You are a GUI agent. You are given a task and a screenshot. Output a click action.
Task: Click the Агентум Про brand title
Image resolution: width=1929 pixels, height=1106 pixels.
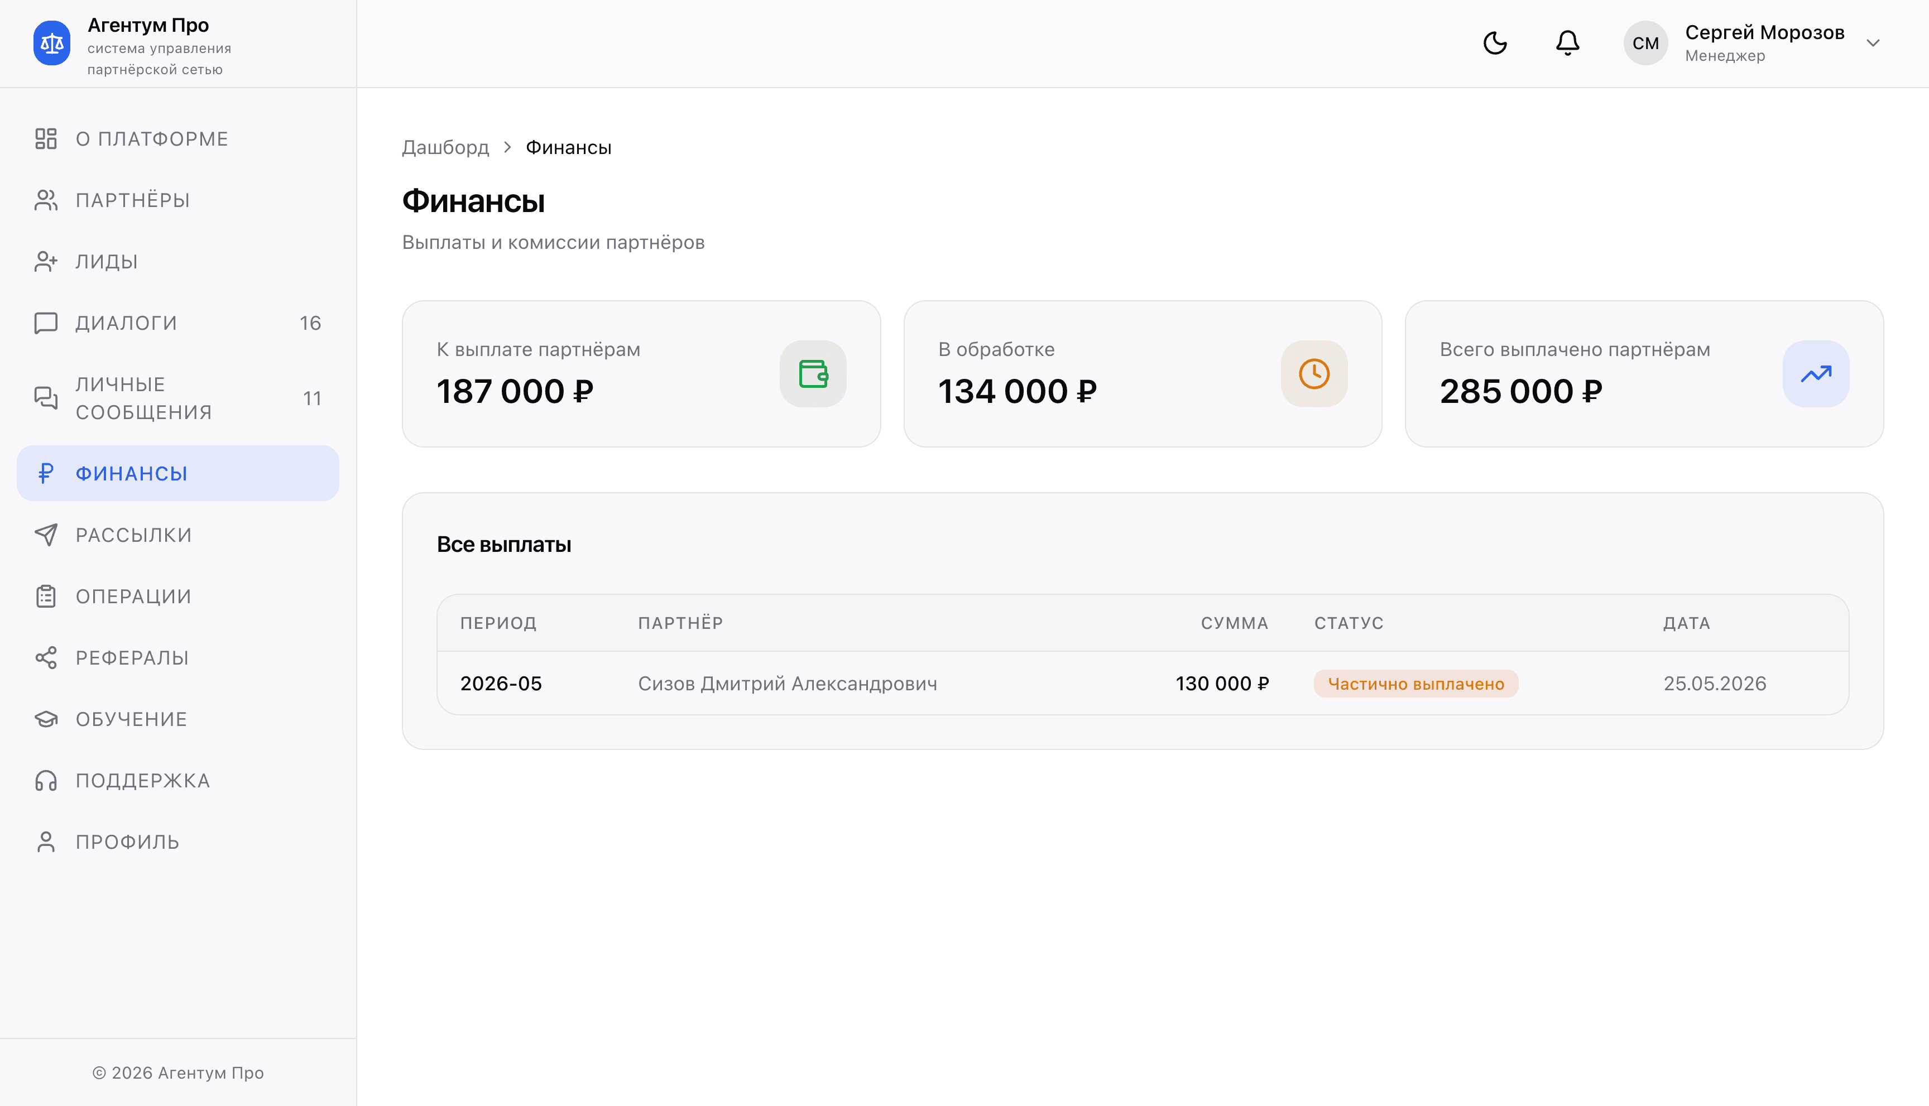coord(148,25)
